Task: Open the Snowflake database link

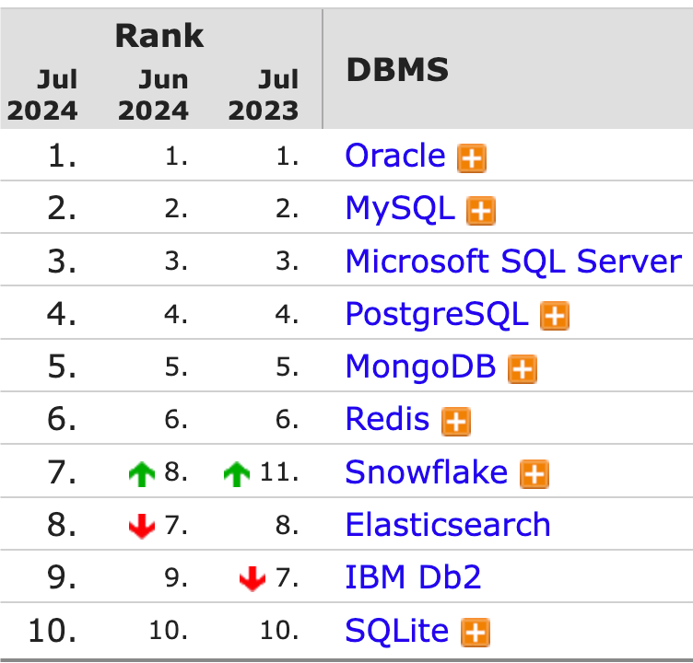Action: coord(426,471)
